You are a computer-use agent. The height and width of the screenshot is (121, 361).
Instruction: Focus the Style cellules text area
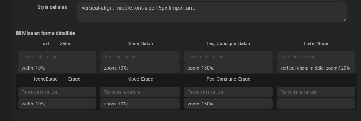coord(212,12)
